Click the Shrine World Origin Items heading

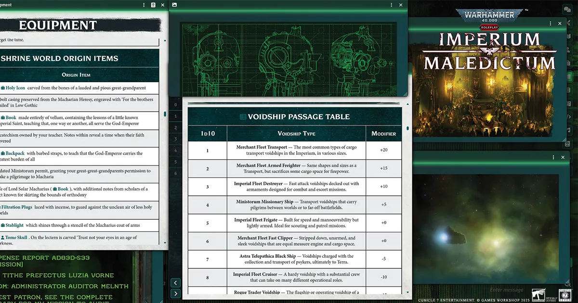pos(59,59)
